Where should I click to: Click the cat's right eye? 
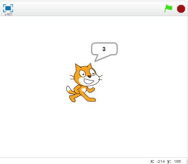click(92, 72)
